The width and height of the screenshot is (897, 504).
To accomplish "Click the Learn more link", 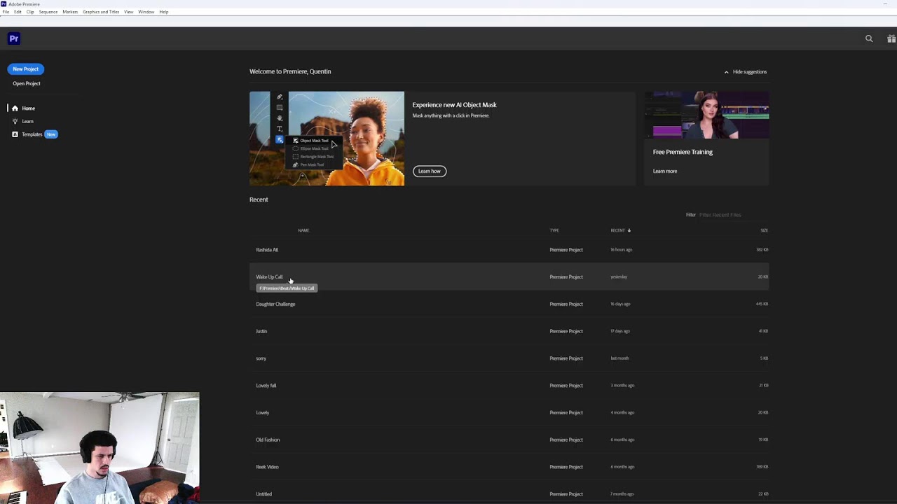I will (x=665, y=171).
